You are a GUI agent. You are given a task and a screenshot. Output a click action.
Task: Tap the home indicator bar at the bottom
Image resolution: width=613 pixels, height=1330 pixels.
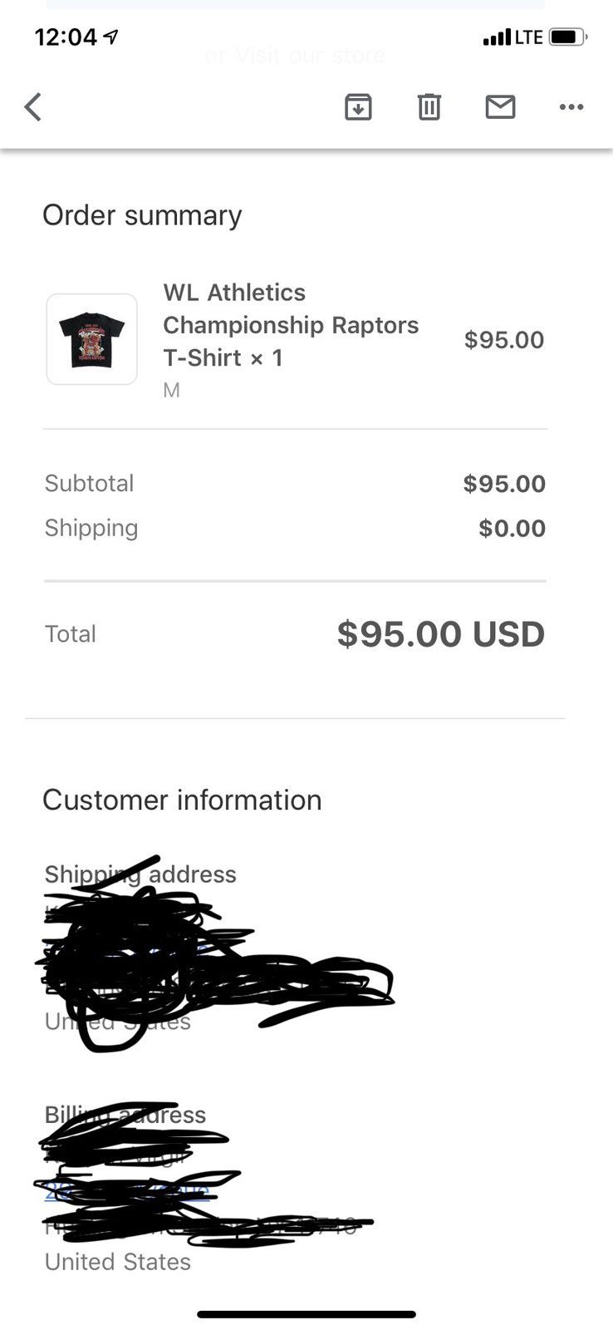coord(306,1314)
